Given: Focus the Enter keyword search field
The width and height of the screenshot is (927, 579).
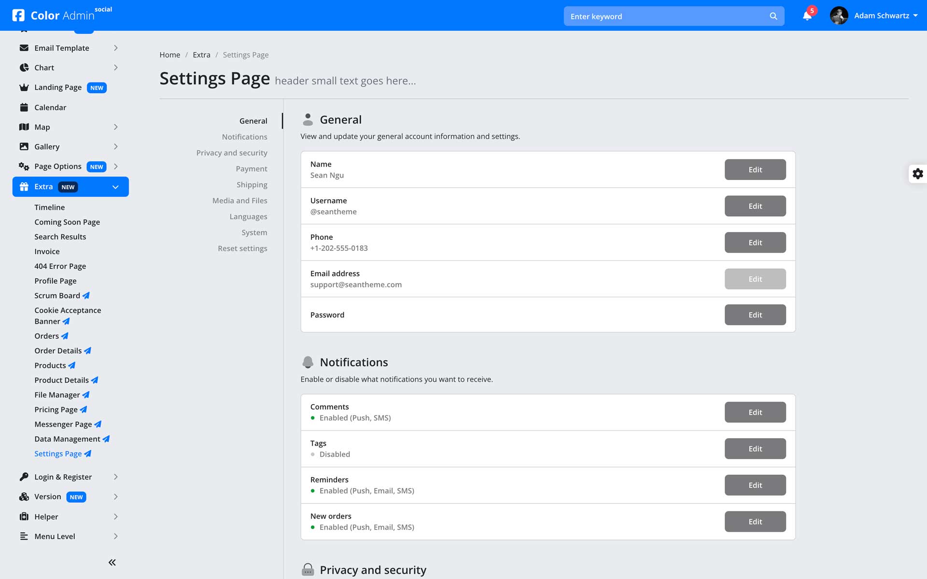Looking at the screenshot, I should 666,16.
